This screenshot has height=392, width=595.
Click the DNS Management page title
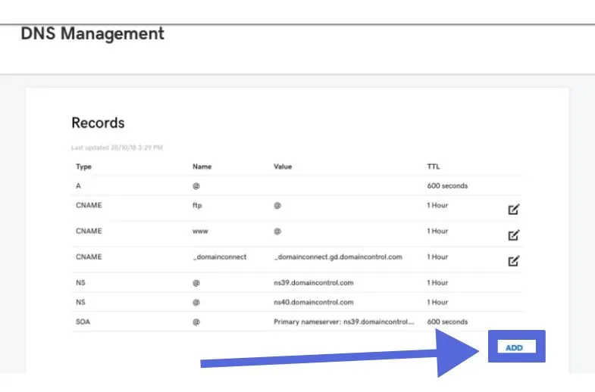92,33
